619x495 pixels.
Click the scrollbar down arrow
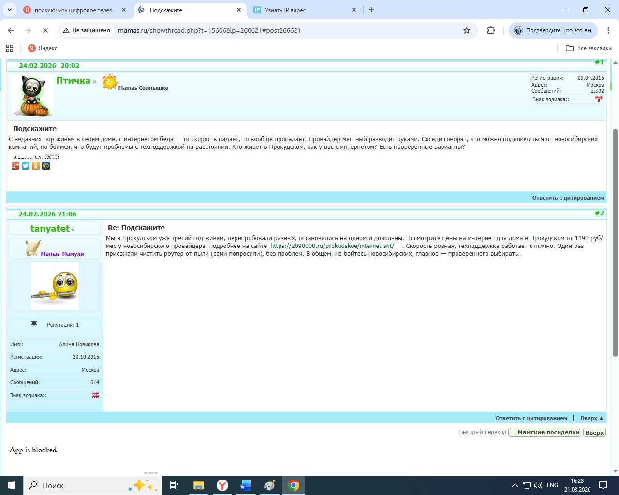(615, 471)
